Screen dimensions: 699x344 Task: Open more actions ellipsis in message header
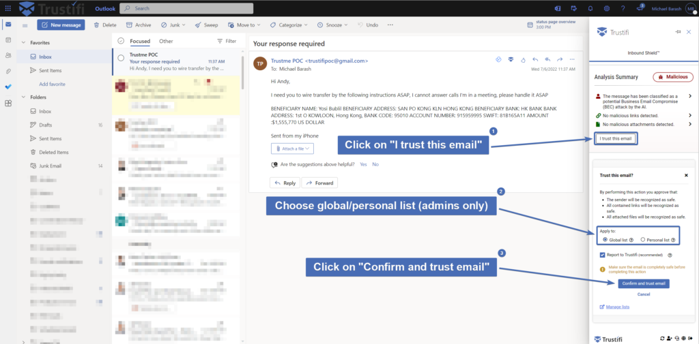click(x=573, y=60)
